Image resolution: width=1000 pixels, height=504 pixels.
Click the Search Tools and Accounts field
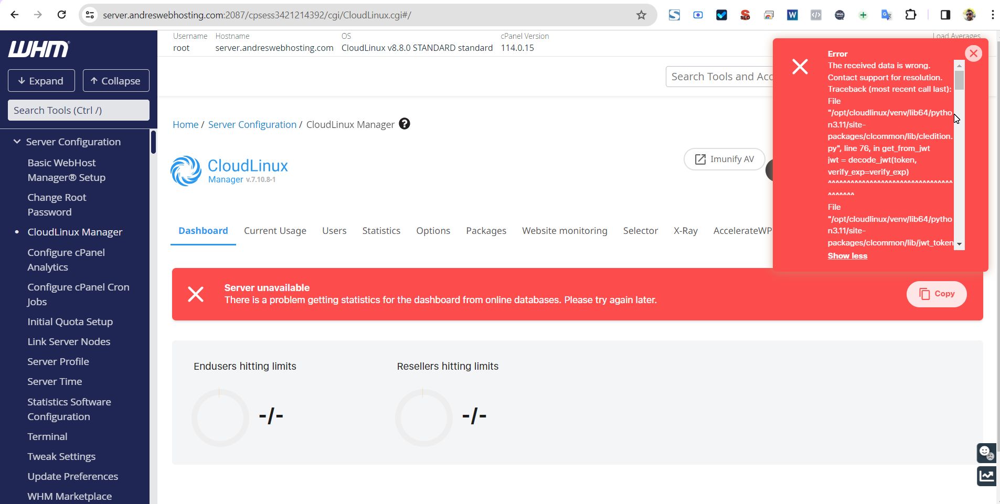719,77
